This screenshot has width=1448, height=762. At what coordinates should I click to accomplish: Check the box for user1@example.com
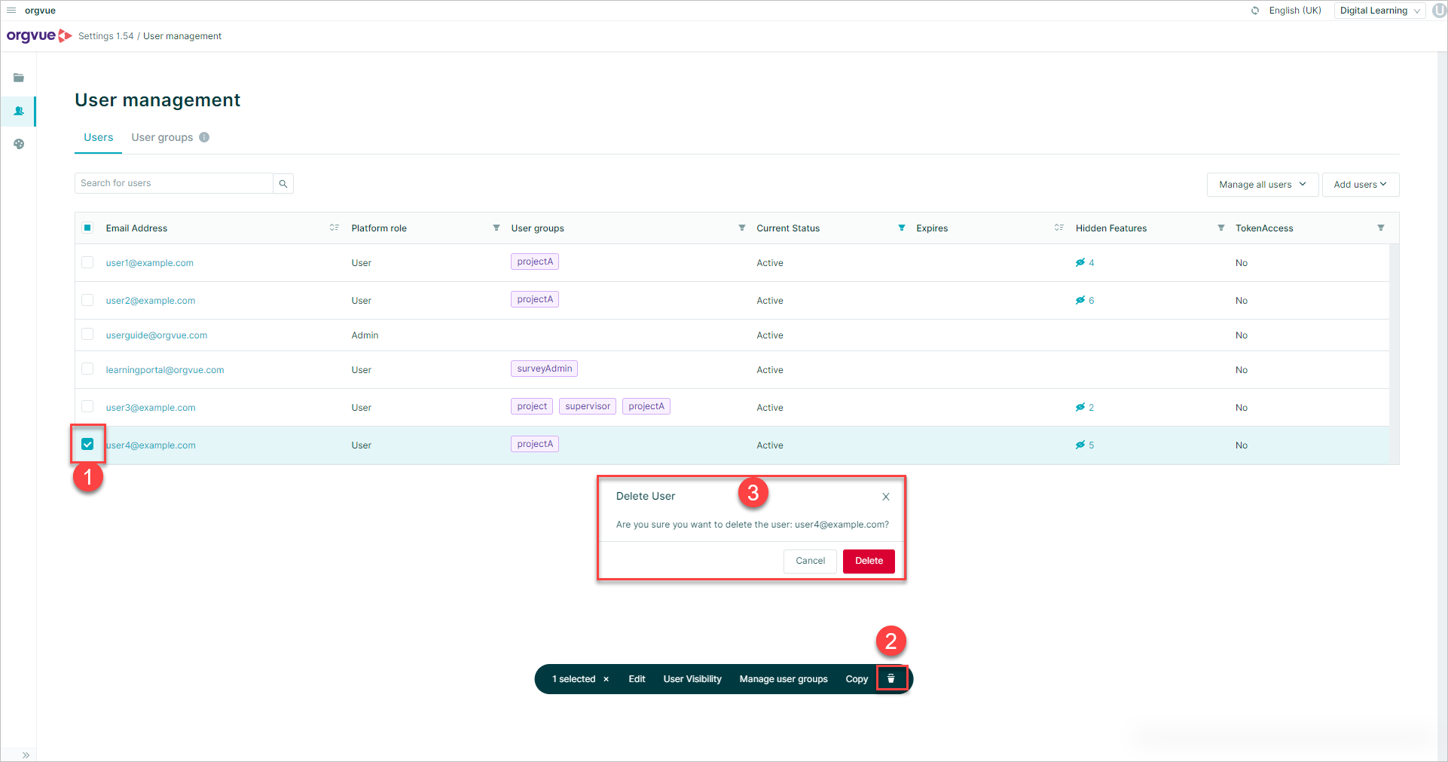point(87,262)
